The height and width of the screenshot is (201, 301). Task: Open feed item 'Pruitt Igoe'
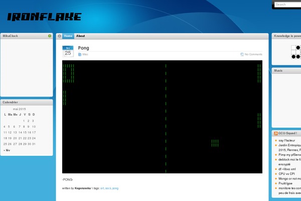285,183
